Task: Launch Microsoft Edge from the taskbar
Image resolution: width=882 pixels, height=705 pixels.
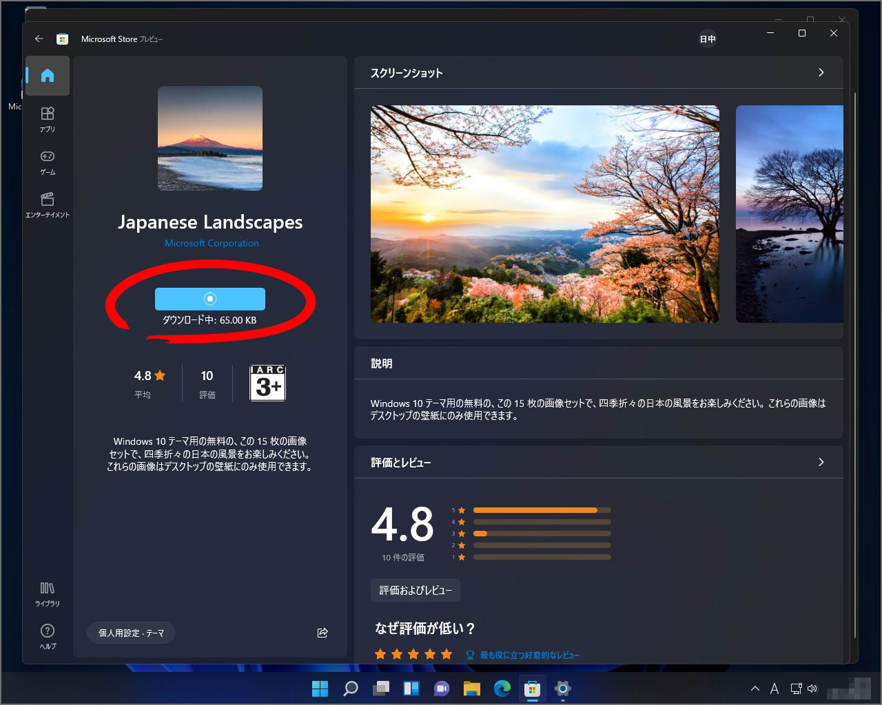Action: pos(502,688)
